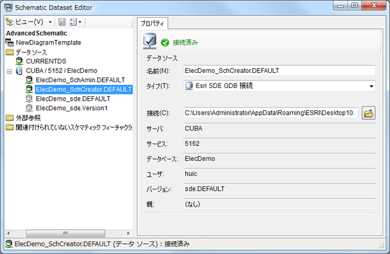Viewport: 390px width, 254px height.
Task: Click the ElecDemo_sde.Version1 database icon
Action: click(x=29, y=108)
